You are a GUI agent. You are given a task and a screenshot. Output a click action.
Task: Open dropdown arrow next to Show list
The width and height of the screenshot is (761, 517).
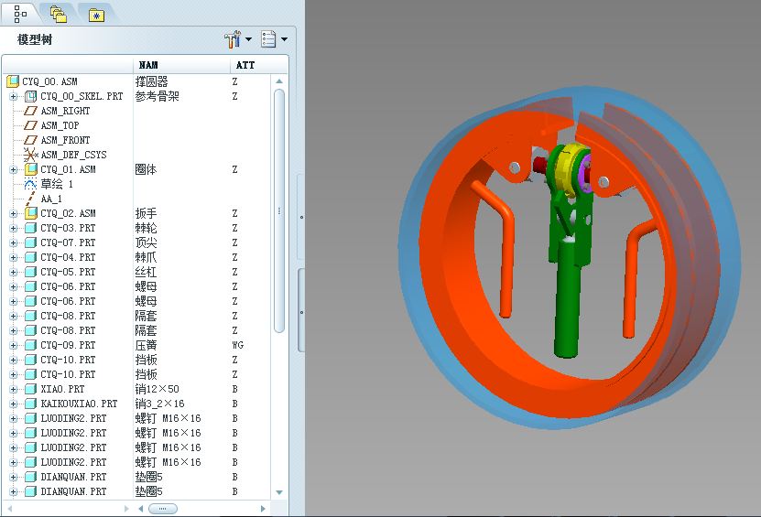[285, 39]
